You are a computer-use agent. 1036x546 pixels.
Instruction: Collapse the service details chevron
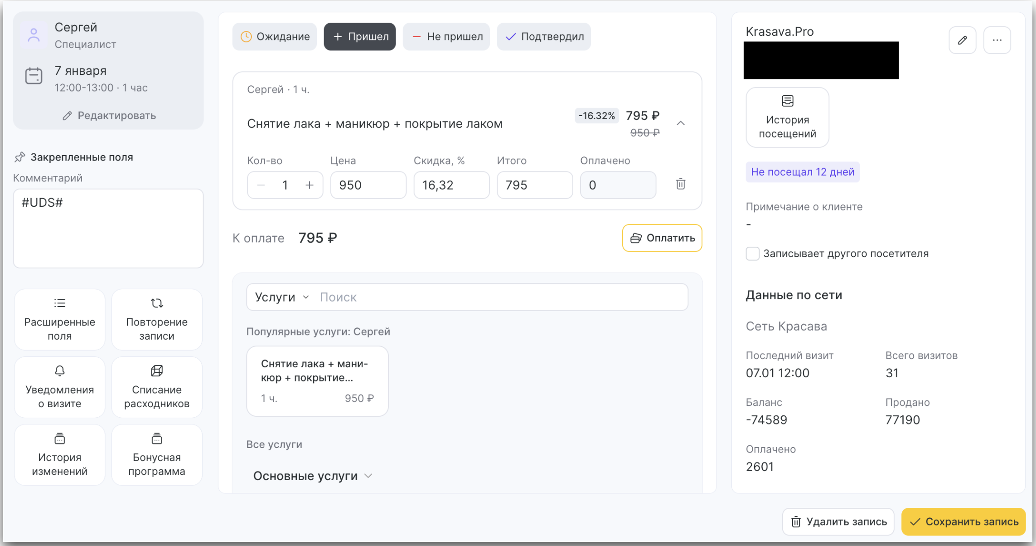coord(680,123)
